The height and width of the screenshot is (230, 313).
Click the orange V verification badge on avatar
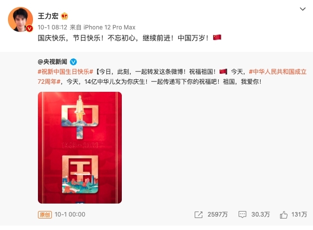[x=29, y=28]
